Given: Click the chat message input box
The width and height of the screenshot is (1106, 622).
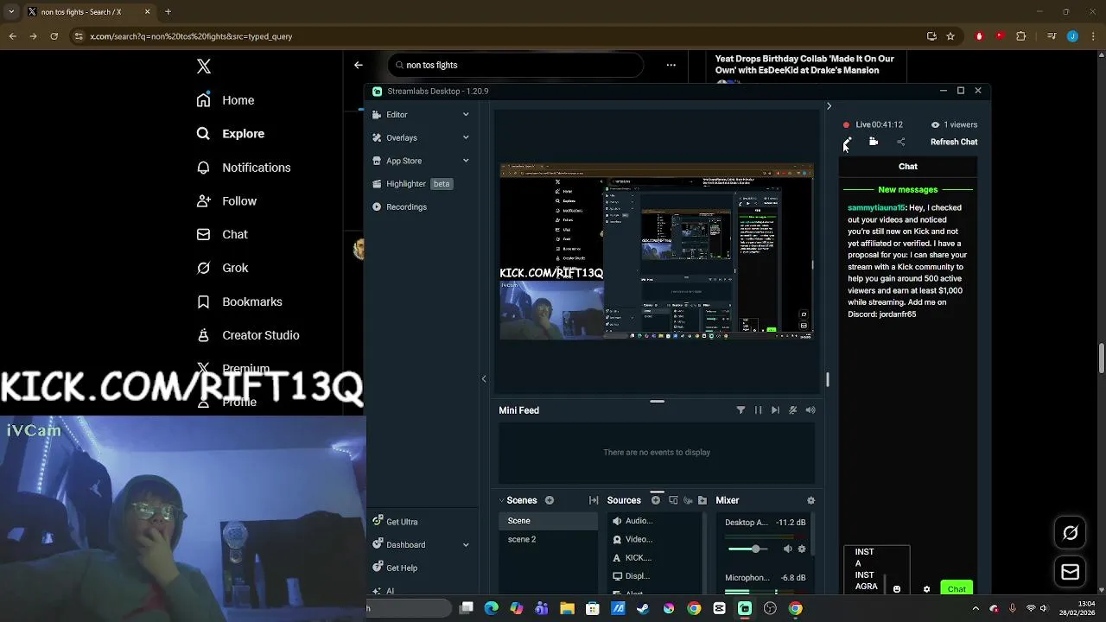Looking at the screenshot, I should (x=876, y=569).
